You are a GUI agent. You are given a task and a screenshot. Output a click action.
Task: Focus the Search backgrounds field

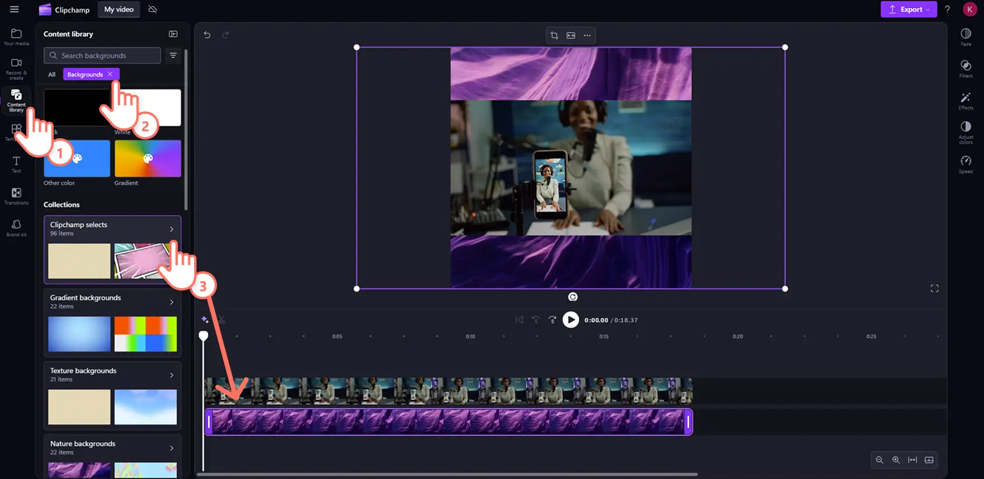[x=102, y=55]
